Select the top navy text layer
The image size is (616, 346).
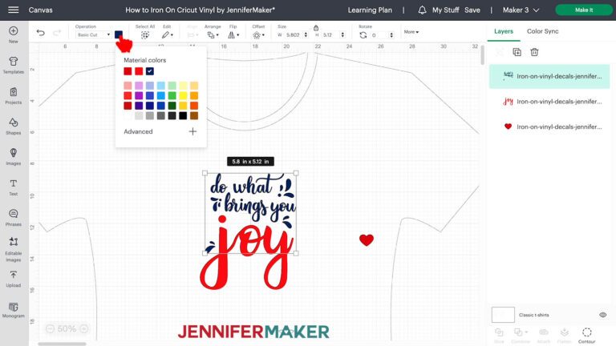pyautogui.click(x=549, y=76)
